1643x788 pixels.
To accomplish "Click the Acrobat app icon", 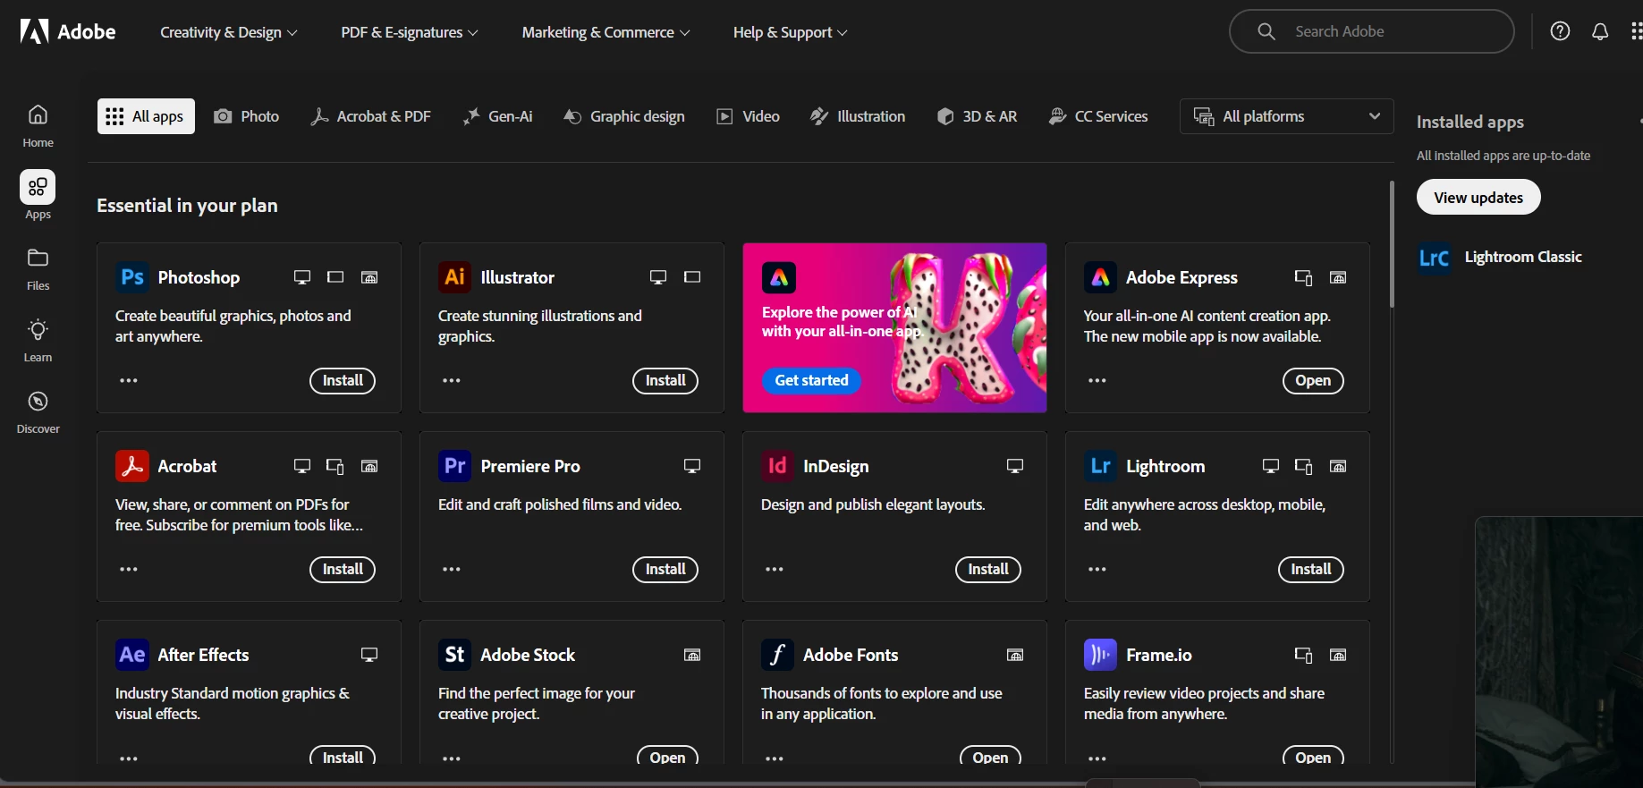I will [132, 466].
